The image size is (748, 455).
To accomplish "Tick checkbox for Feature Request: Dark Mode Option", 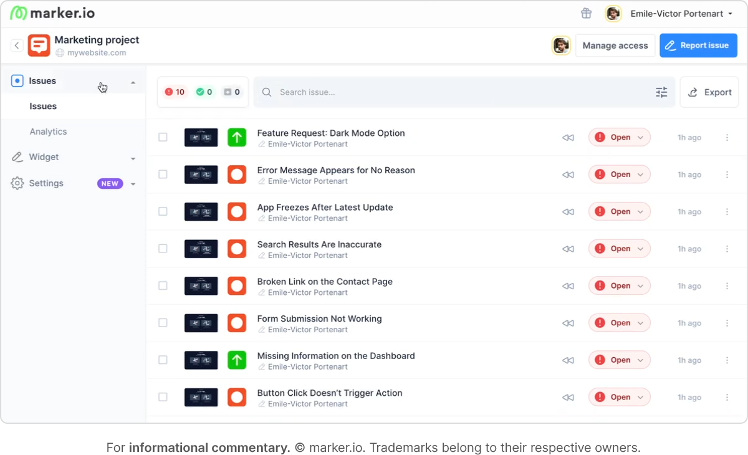I will pyautogui.click(x=163, y=137).
